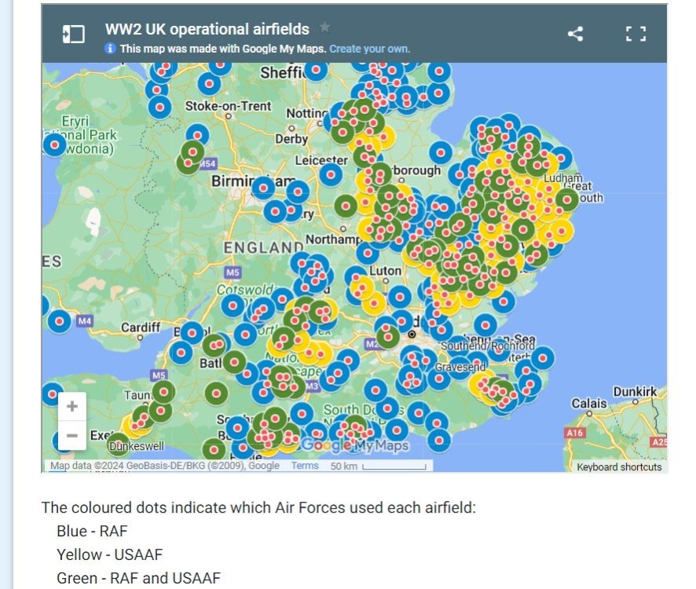Zoom out with the minus button
Screen dimensions: 696x589
[x=72, y=435]
